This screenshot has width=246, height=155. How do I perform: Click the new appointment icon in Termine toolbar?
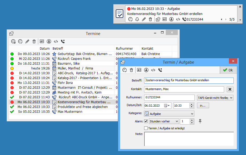[13, 41]
